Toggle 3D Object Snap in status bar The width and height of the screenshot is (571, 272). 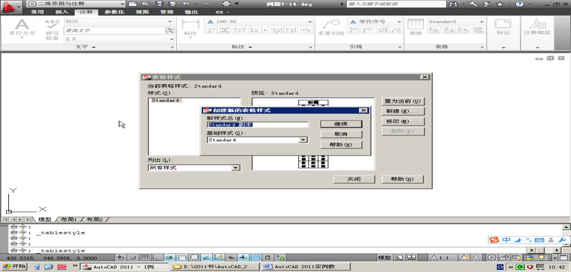tap(194, 258)
